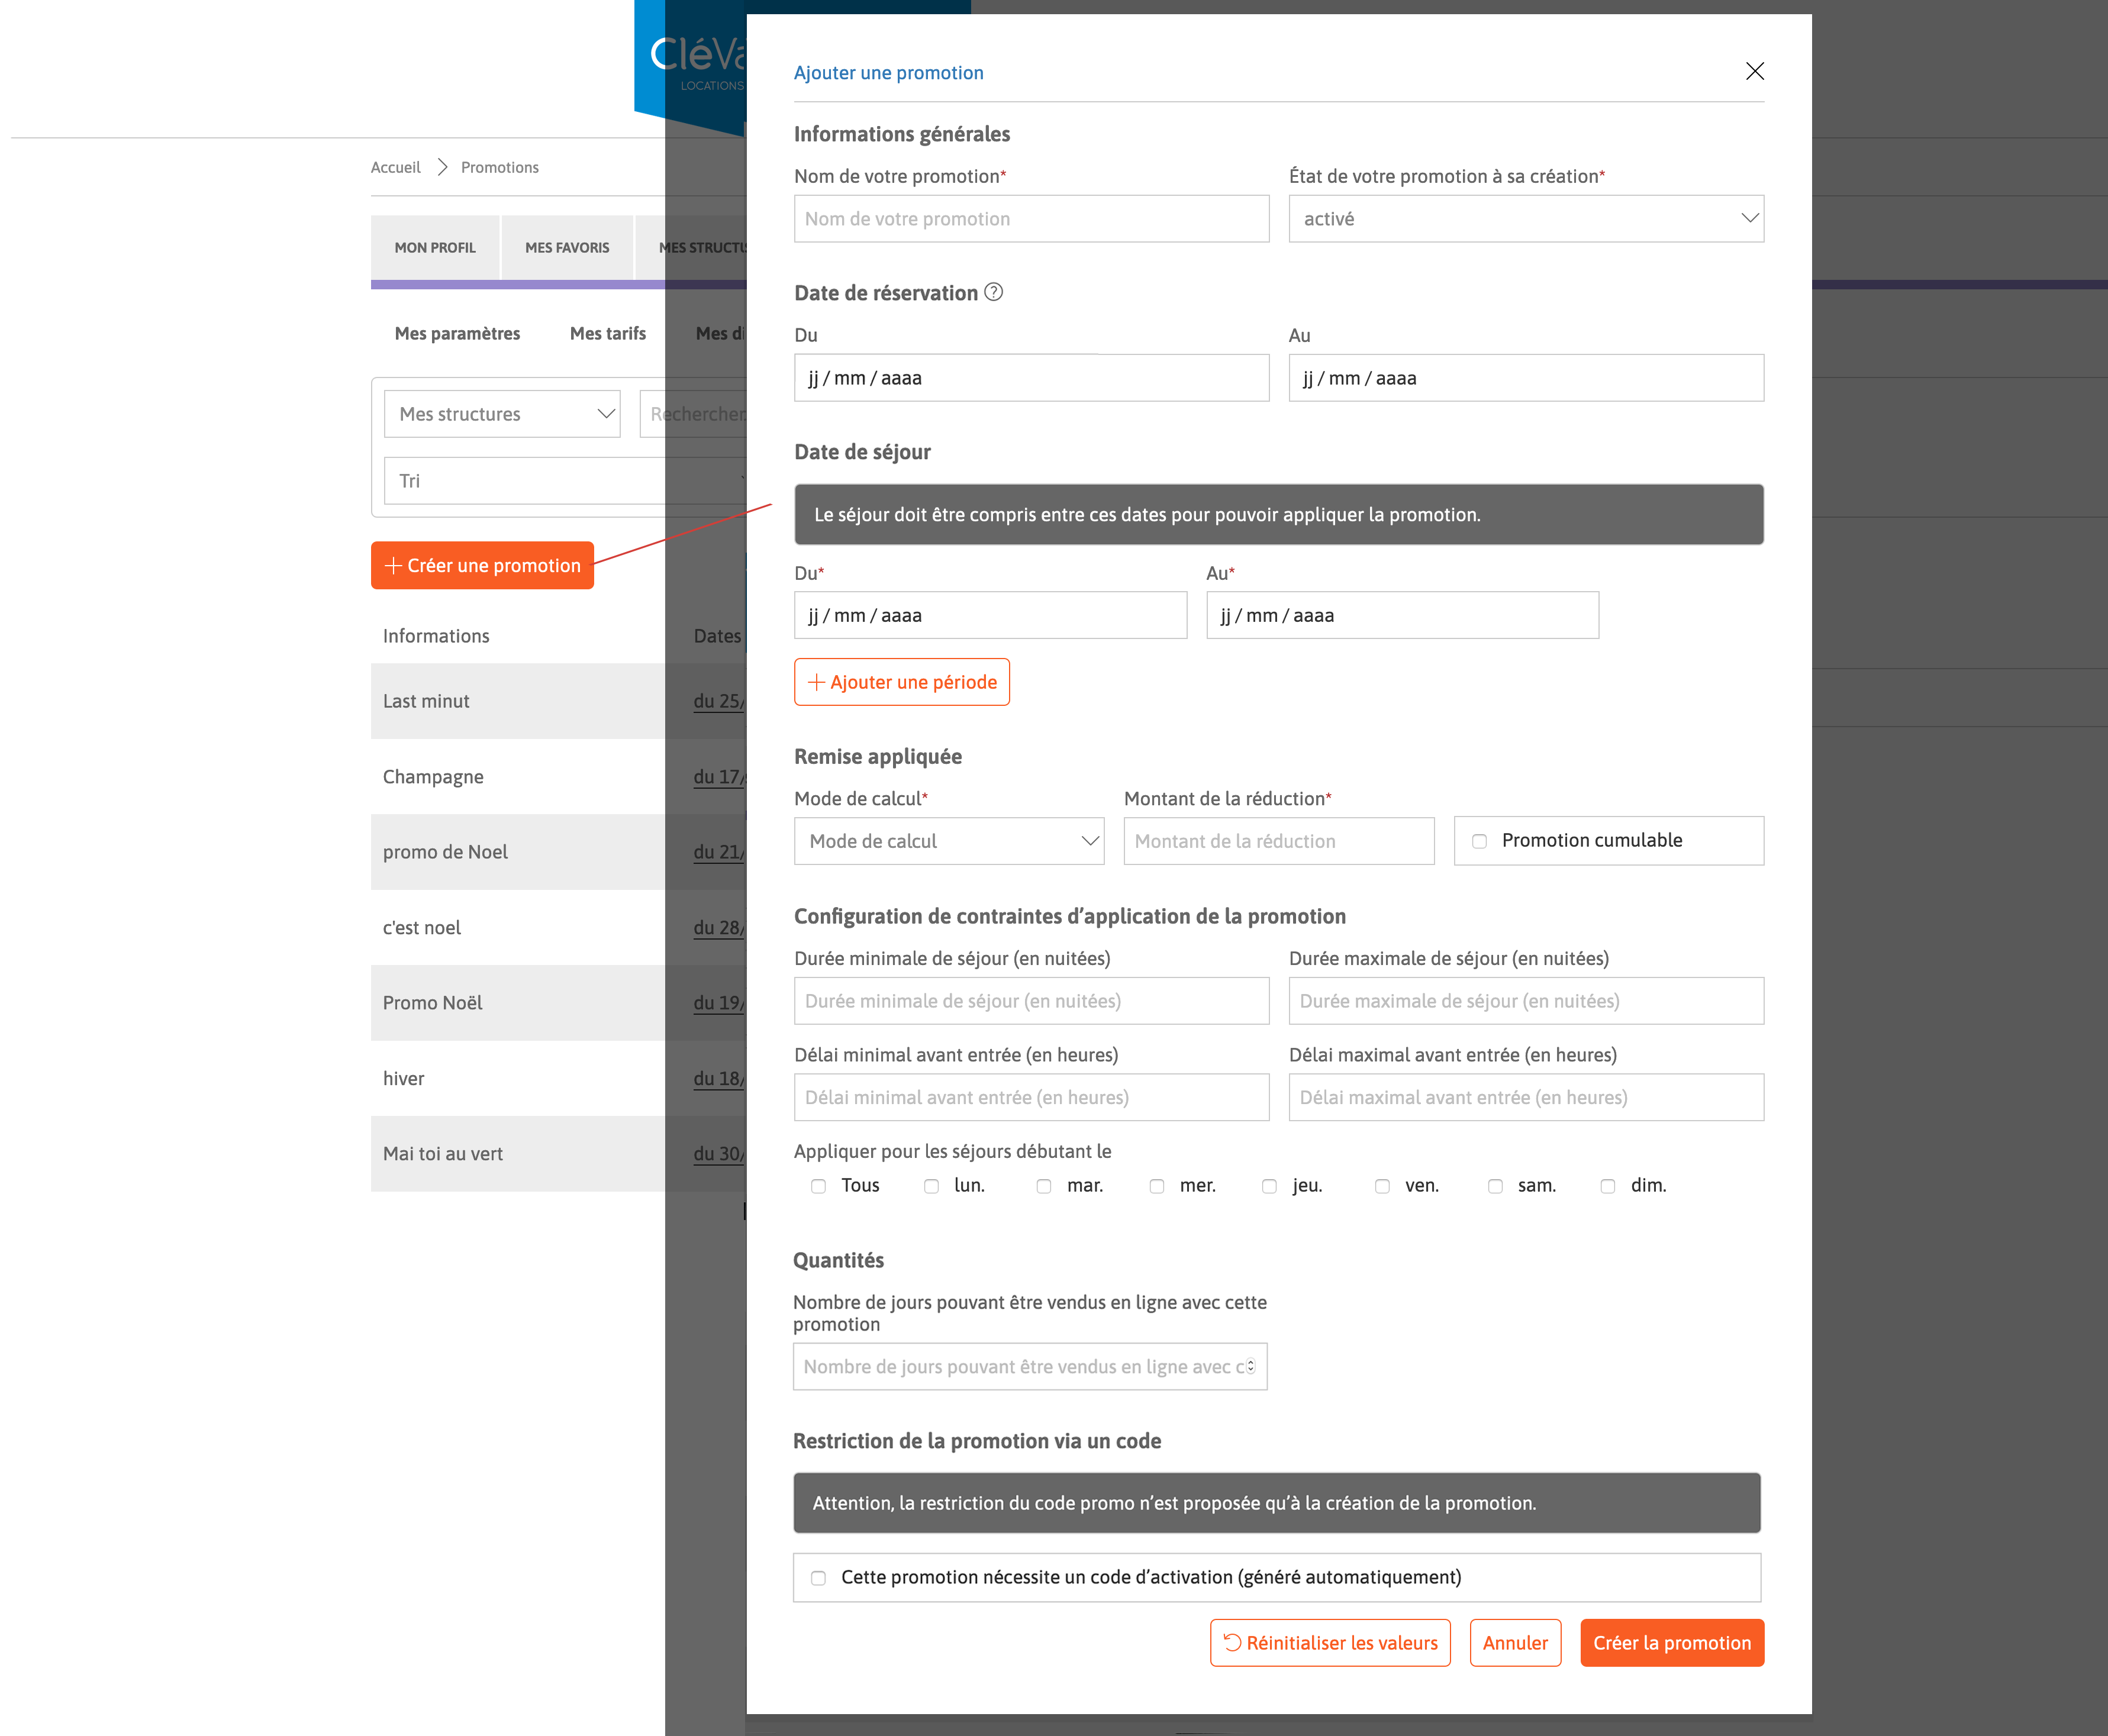The width and height of the screenshot is (2108, 1736).
Task: Click the breadcrumb arrow icon between Accueil and Promotions
Action: click(443, 166)
